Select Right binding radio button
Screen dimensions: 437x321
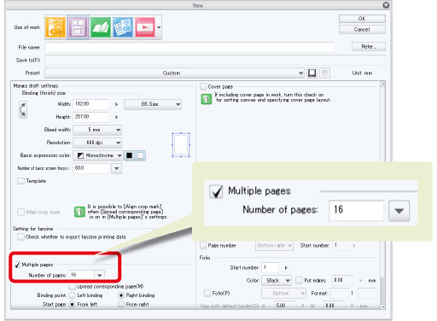[x=121, y=295]
